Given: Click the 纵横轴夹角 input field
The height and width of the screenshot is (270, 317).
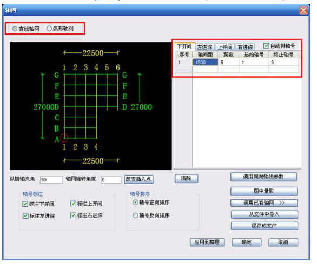Looking at the screenshot, I should pyautogui.click(x=51, y=180).
